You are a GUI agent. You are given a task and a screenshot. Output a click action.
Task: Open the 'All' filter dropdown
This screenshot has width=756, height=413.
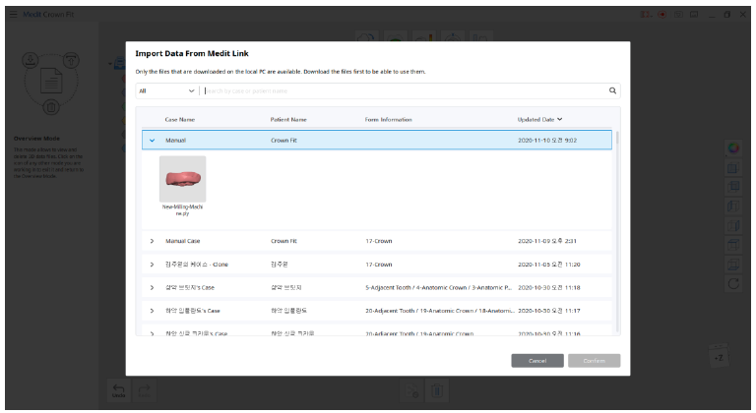point(166,90)
